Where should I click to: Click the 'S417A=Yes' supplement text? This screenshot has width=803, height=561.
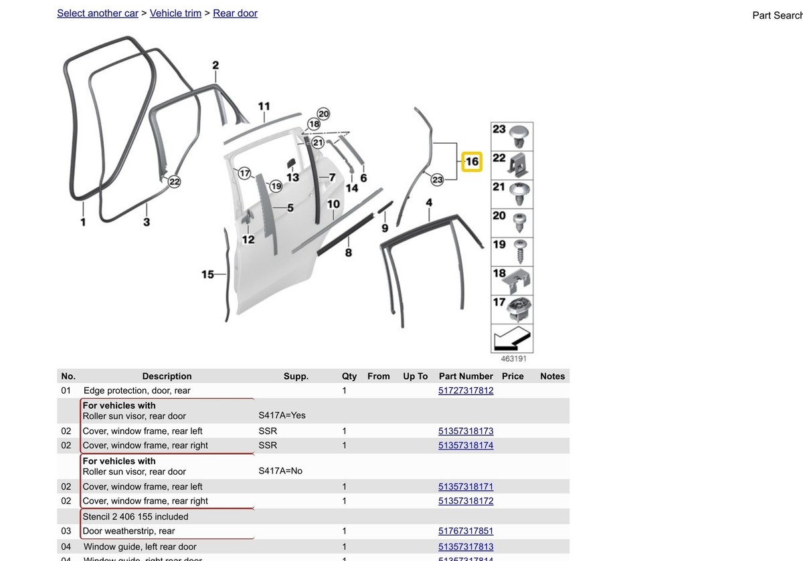coord(282,415)
